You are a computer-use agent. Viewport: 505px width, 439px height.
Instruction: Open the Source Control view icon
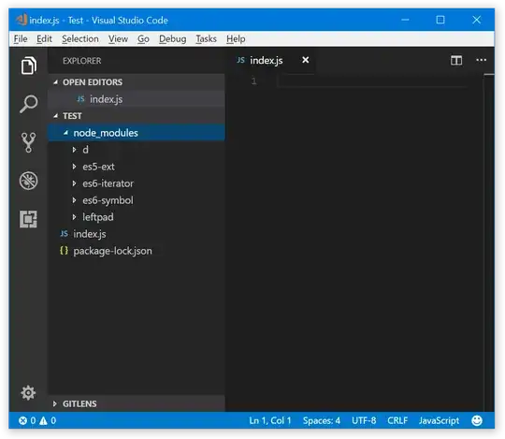[29, 142]
